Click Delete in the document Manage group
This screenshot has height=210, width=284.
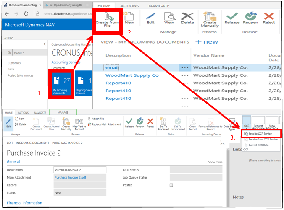click(21, 124)
